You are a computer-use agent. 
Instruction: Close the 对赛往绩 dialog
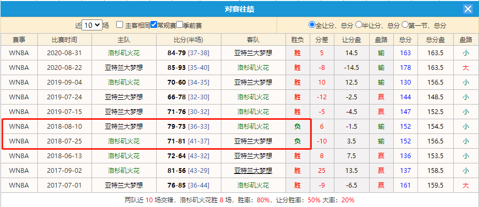[x=468, y=9]
